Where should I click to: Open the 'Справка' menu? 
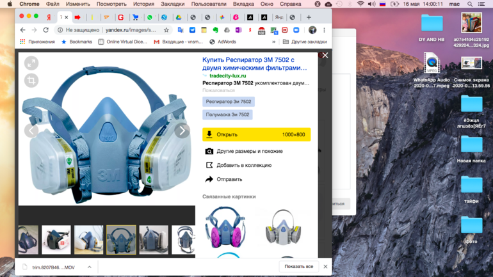pos(290,4)
